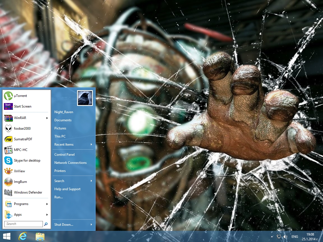Launch XnView using its eye icon
Screen dimensions: 323x242
click(x=8, y=171)
